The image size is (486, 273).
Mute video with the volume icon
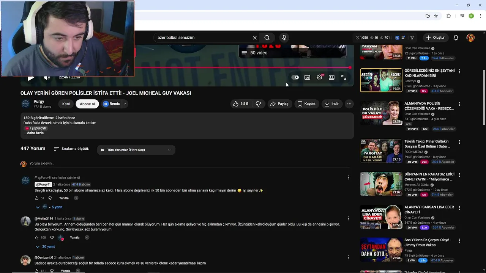(47, 77)
